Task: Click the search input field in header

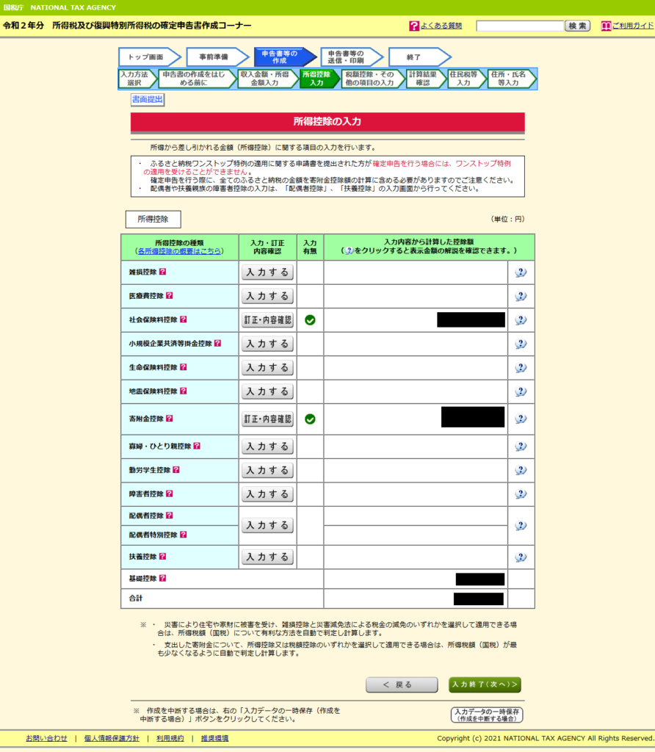Action: 520,26
